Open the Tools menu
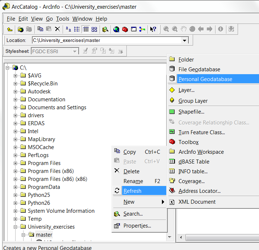The image size is (259, 250). 63,19
